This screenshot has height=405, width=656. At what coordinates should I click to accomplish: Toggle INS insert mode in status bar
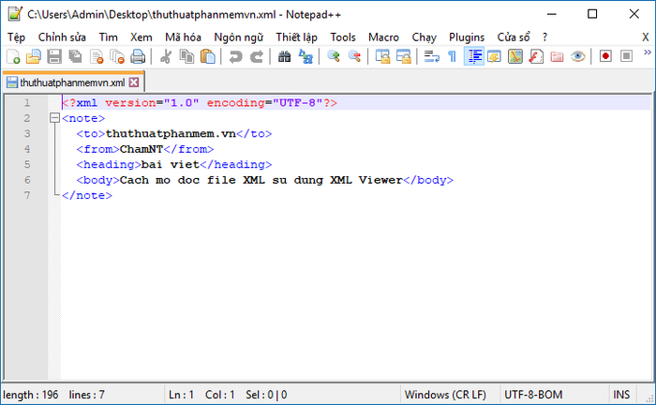pos(621,395)
